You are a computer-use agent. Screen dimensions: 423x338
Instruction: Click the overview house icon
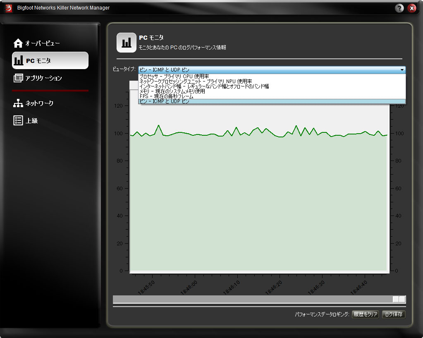pyautogui.click(x=18, y=43)
